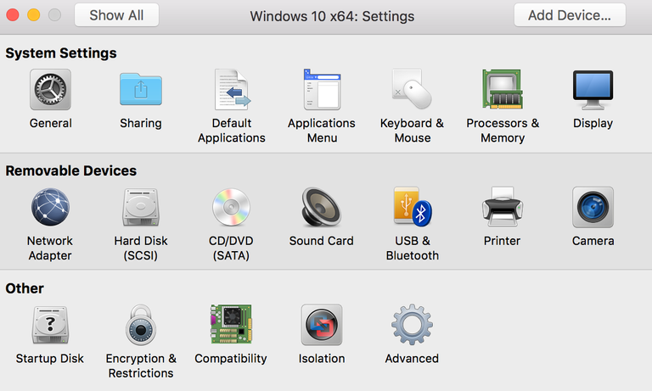This screenshot has height=391, width=652.
Task: Close the Settings window with red button
Action: click(13, 15)
